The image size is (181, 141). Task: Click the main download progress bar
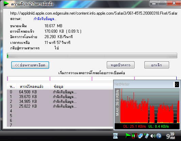(92, 56)
